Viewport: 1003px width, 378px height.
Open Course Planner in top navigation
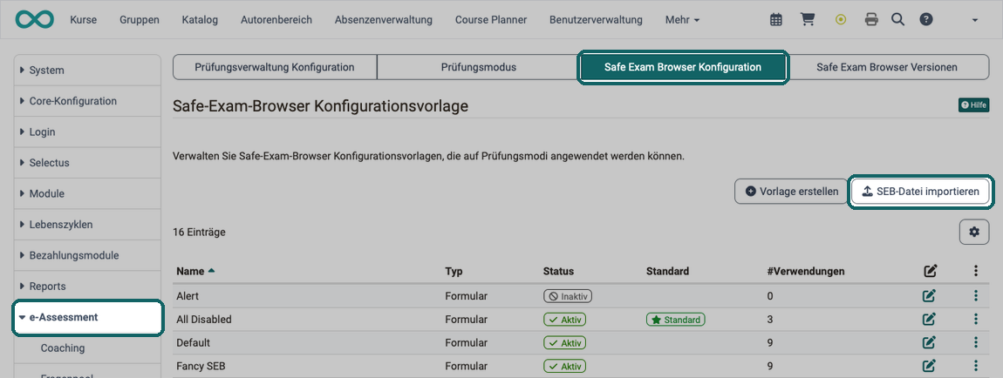point(491,20)
